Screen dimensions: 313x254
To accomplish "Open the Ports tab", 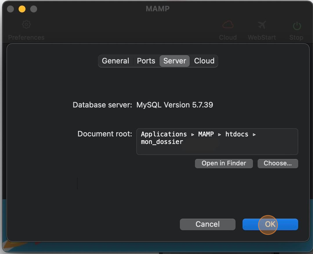I will pyautogui.click(x=146, y=61).
